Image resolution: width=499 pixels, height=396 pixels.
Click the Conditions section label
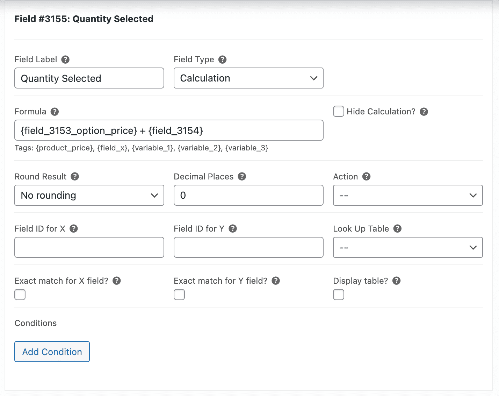36,323
